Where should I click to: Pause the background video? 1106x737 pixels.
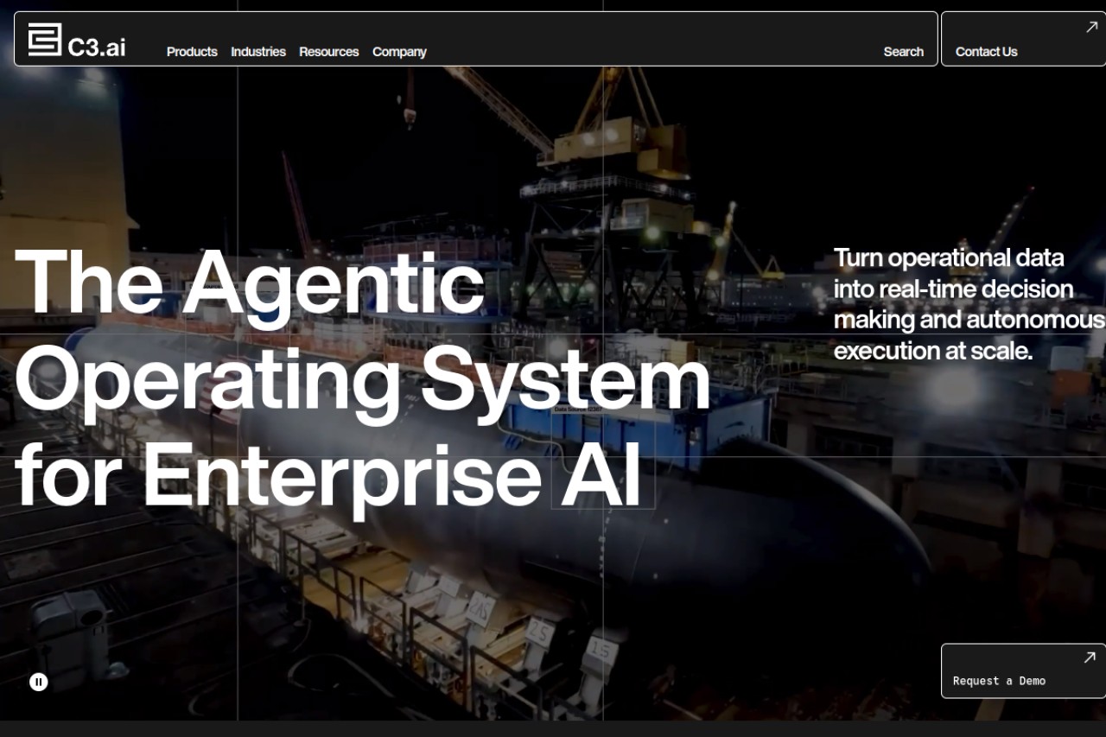pos(39,682)
